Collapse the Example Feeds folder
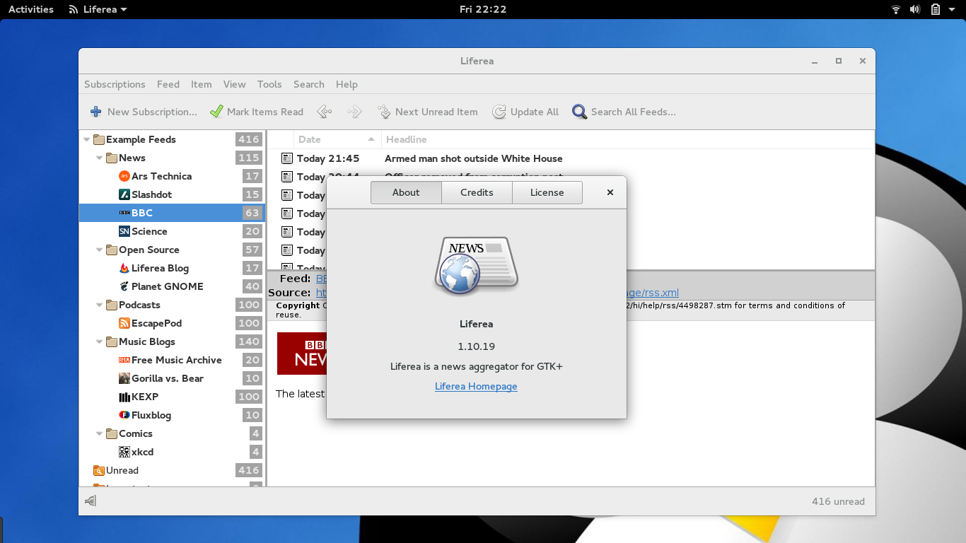Viewport: 966px width, 543px height. pos(87,139)
